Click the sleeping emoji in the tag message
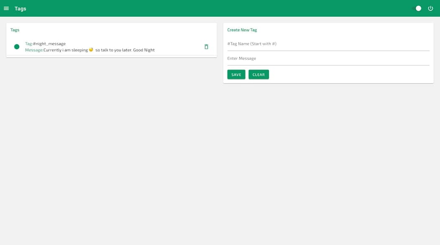This screenshot has width=440, height=245. [x=91, y=50]
